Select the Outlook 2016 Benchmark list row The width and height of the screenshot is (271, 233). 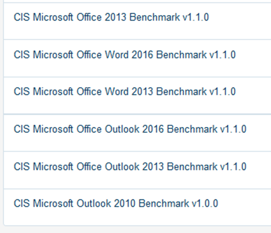(x=137, y=133)
